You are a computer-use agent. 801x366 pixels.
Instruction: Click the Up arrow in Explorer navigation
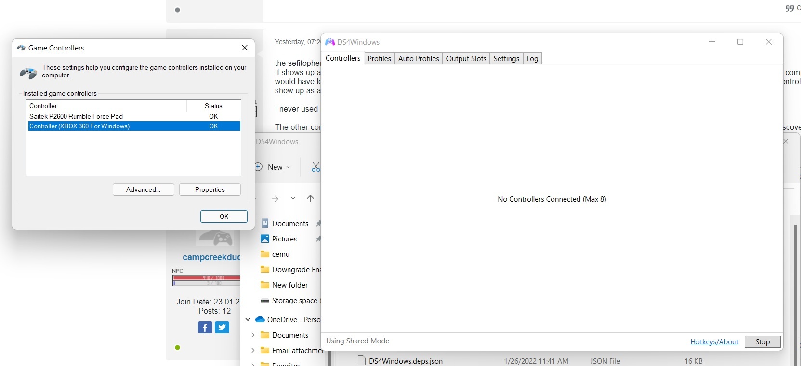pyautogui.click(x=310, y=199)
